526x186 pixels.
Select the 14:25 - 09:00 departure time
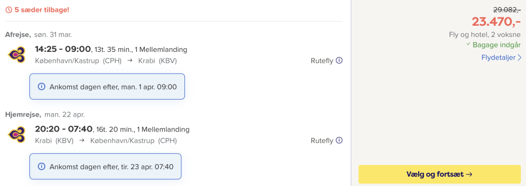pos(63,49)
